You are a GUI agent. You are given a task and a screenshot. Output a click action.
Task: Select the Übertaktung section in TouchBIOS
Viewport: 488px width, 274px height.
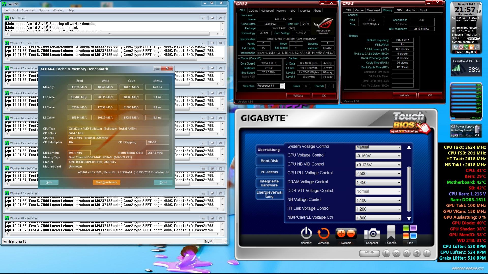(269, 150)
